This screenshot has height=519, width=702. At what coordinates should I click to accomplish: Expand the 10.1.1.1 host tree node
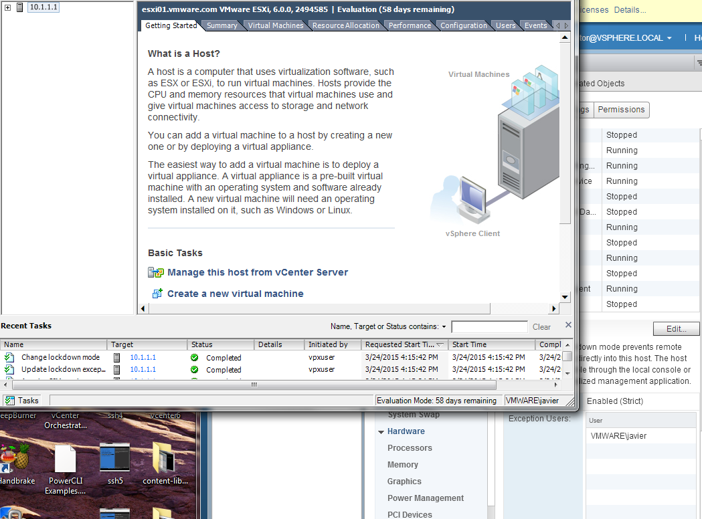pos(7,7)
